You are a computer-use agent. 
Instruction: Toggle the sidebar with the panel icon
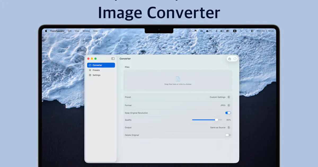click(x=113, y=59)
